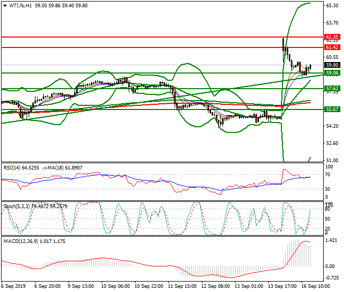The width and height of the screenshot is (344, 292).
Task: Click the 70 level on RSI scale
Action: pyautogui.click(x=328, y=175)
